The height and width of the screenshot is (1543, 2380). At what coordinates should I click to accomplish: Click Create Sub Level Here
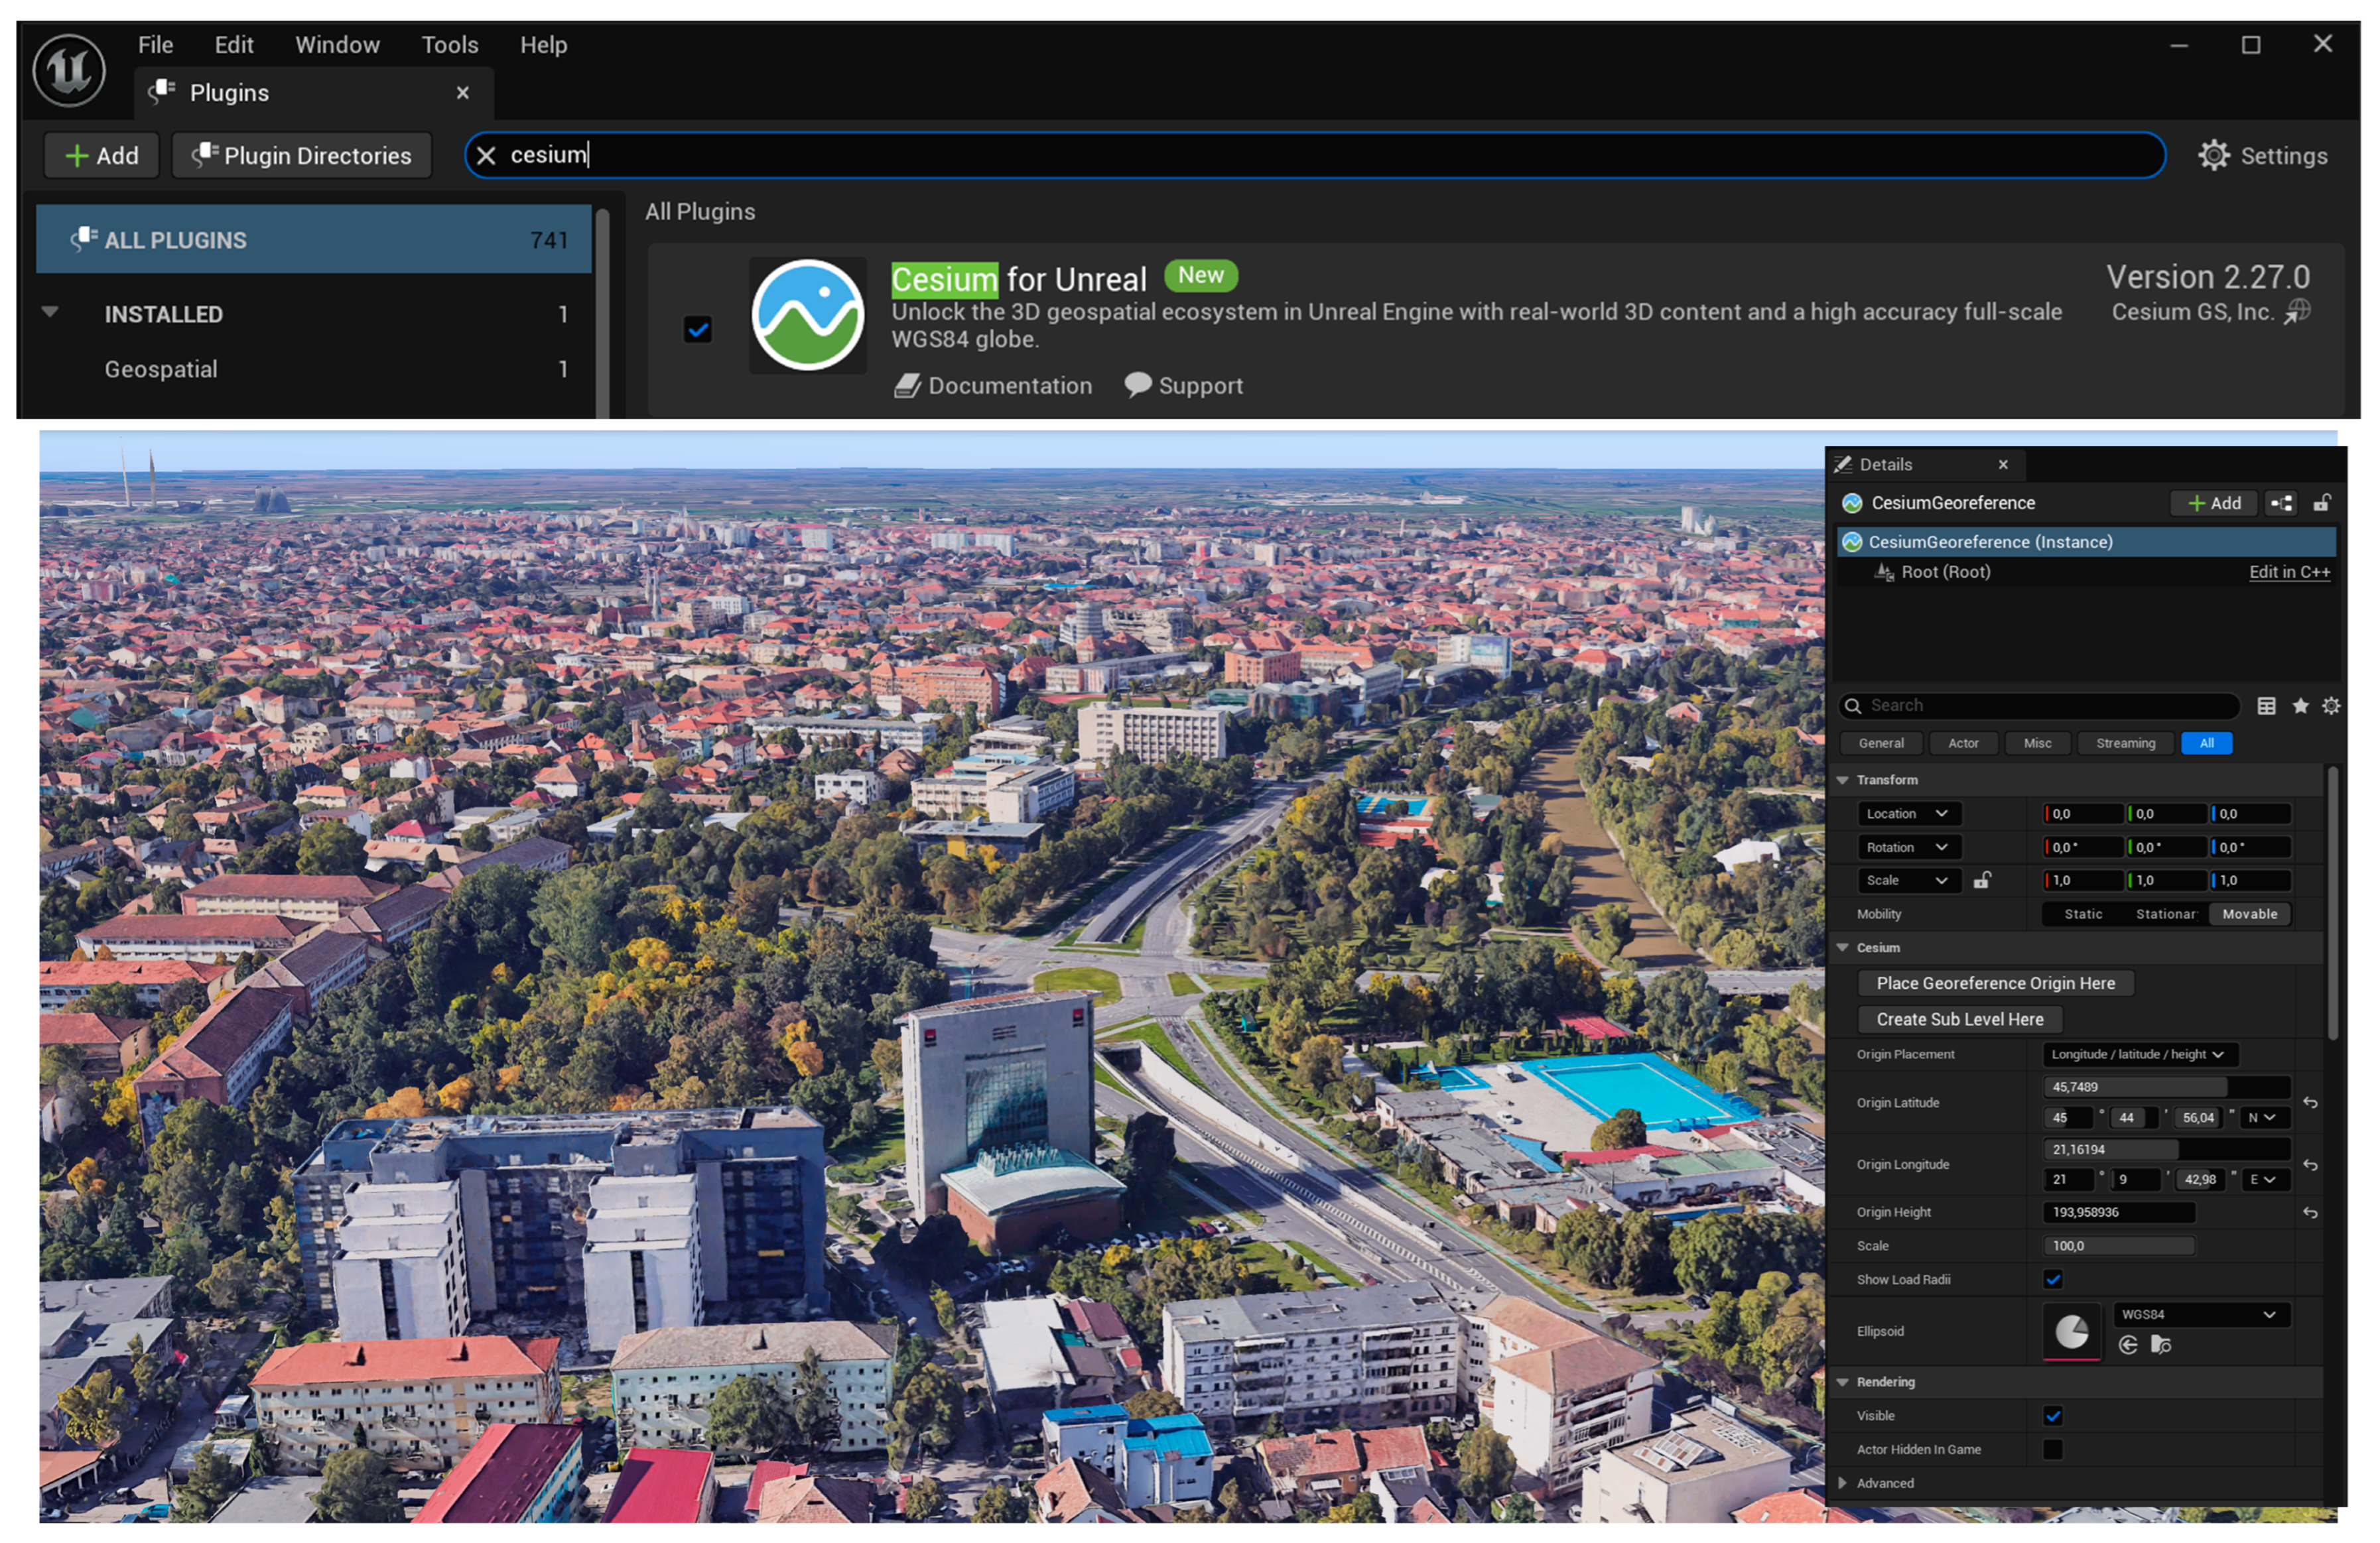[1960, 1019]
